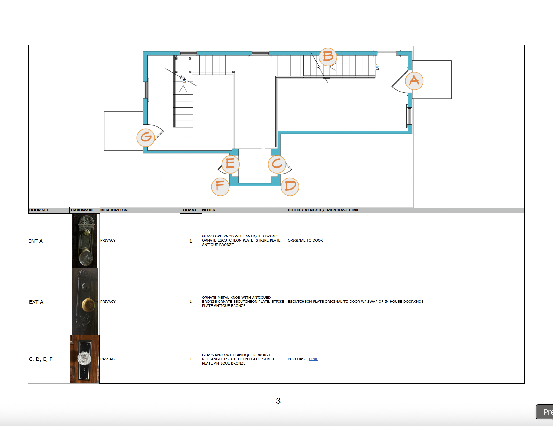The width and height of the screenshot is (553, 426).
Task: Click the door marker G on the left
Action: click(x=146, y=137)
